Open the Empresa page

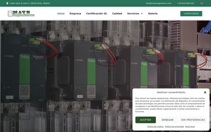click(75, 13)
